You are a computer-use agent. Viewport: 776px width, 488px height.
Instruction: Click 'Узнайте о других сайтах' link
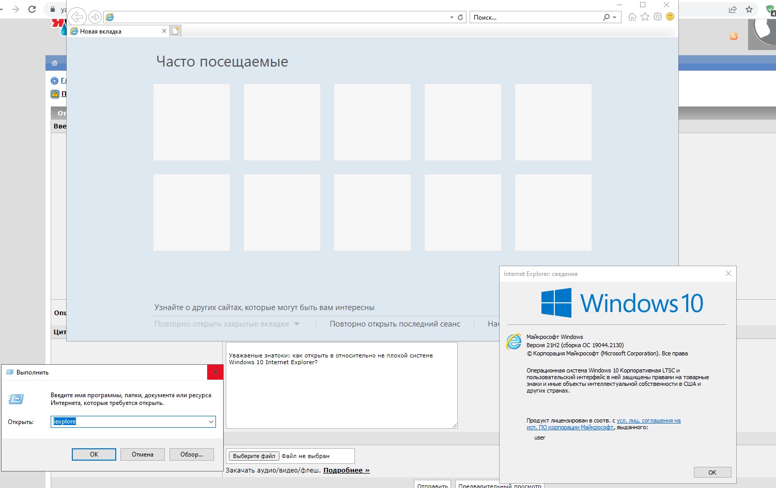click(x=264, y=307)
